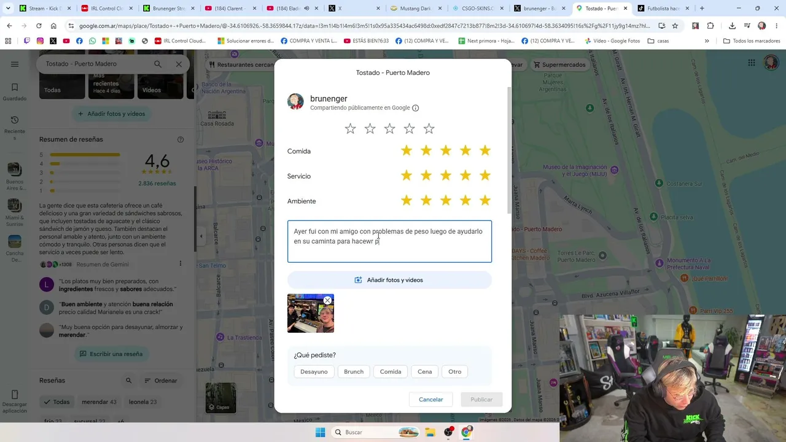Click the Supermercados map chip
Image resolution: width=786 pixels, height=442 pixels.
[559, 64]
